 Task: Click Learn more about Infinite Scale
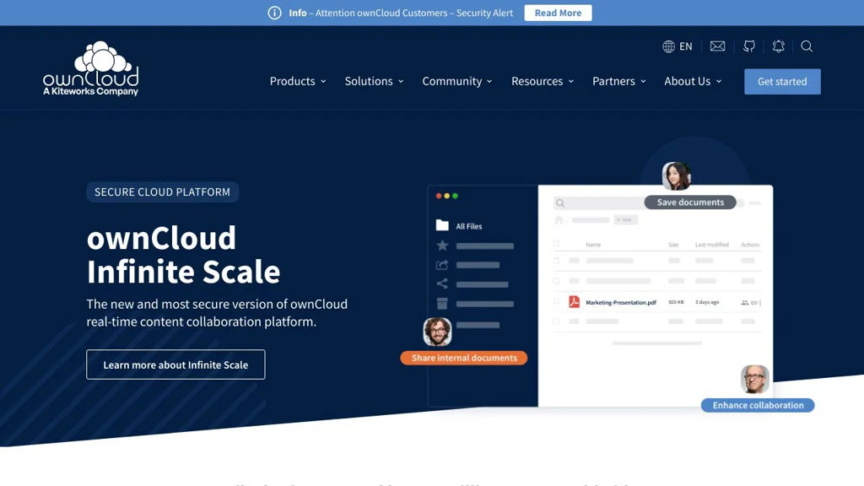(175, 364)
